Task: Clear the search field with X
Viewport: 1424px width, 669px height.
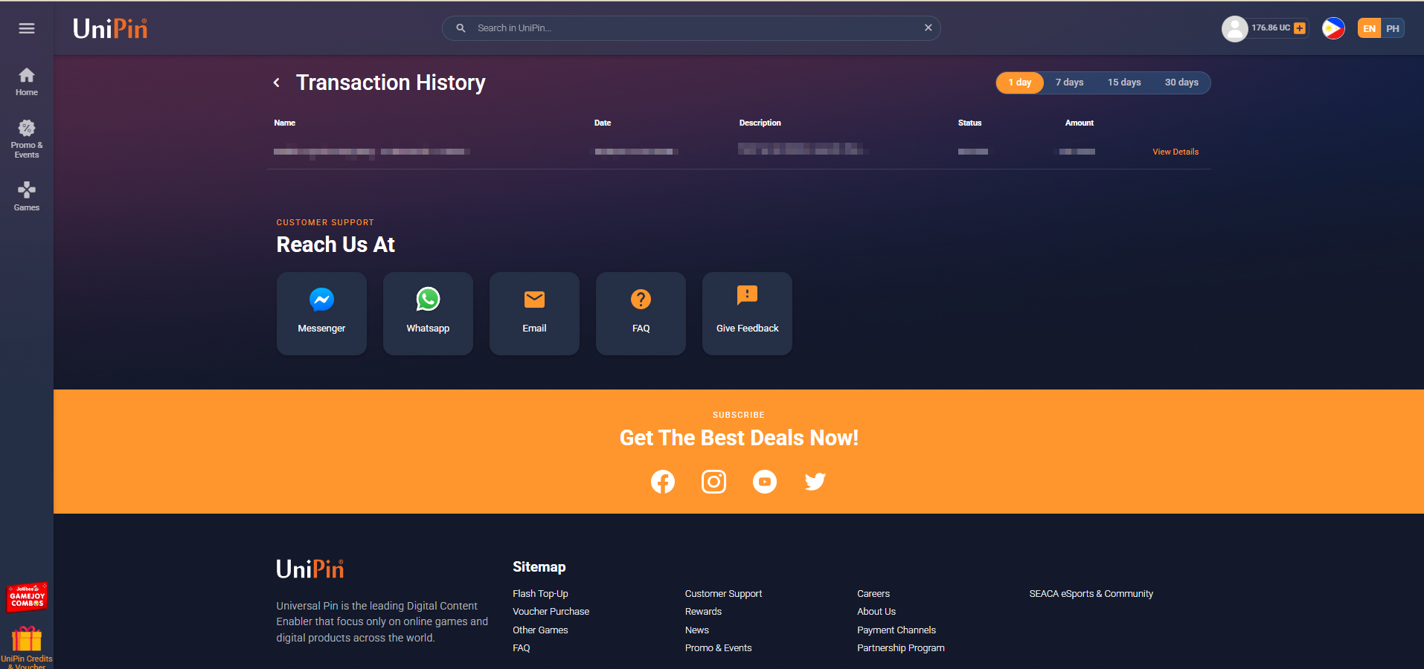Action: (x=928, y=28)
